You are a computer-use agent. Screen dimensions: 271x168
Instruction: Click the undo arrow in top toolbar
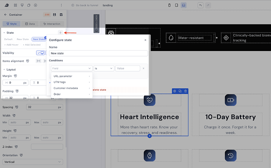click(x=200, y=5)
